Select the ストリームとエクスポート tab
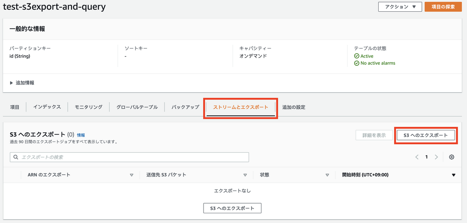 click(x=241, y=107)
